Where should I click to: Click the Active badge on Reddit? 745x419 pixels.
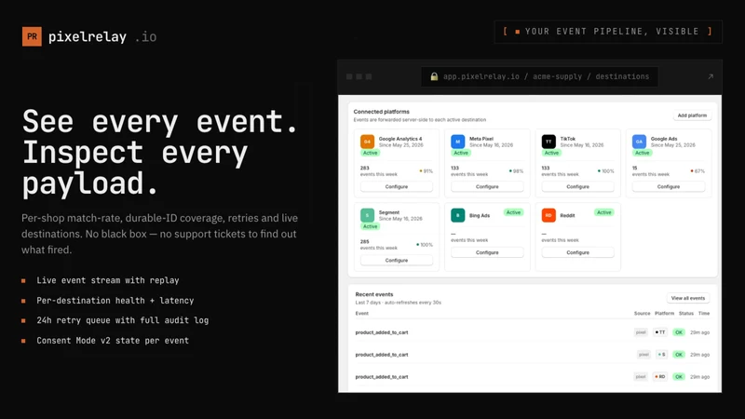pos(603,212)
